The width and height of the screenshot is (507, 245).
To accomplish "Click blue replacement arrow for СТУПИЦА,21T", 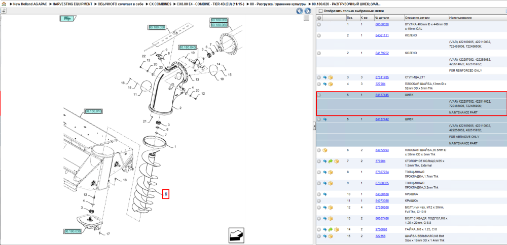I will tap(324, 77).
